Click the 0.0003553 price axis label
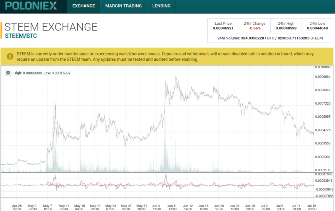The height and width of the screenshot is (211, 335). 323,143
